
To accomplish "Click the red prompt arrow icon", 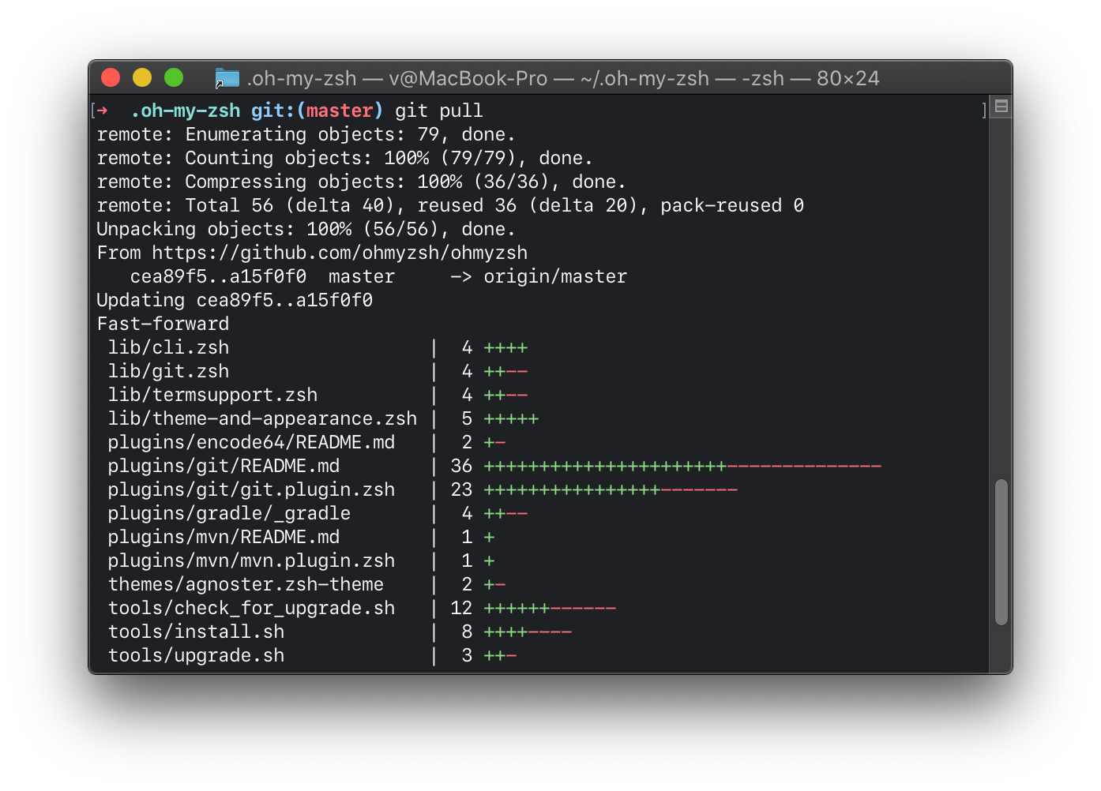I will (103, 111).
